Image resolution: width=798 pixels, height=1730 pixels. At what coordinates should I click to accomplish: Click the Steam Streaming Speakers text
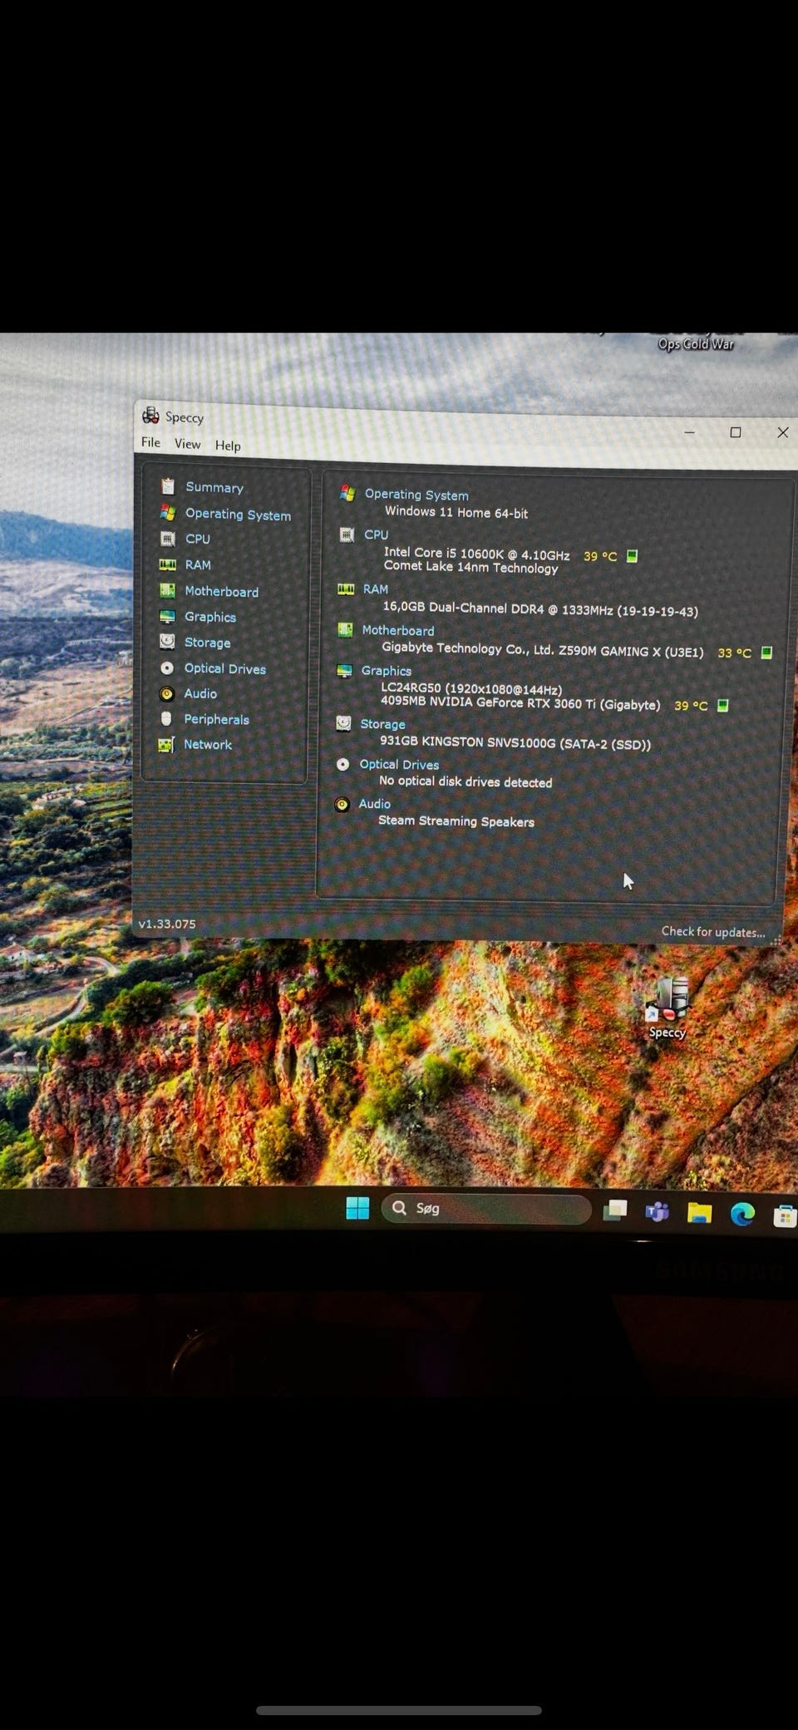click(456, 821)
